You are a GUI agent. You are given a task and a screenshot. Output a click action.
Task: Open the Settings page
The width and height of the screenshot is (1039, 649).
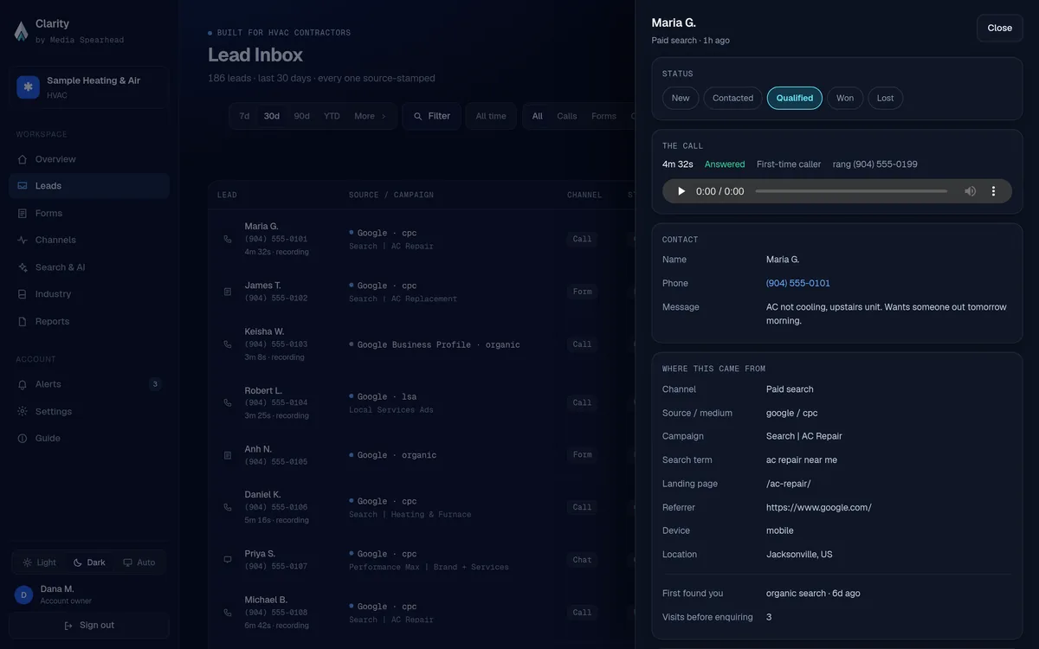click(x=89, y=412)
